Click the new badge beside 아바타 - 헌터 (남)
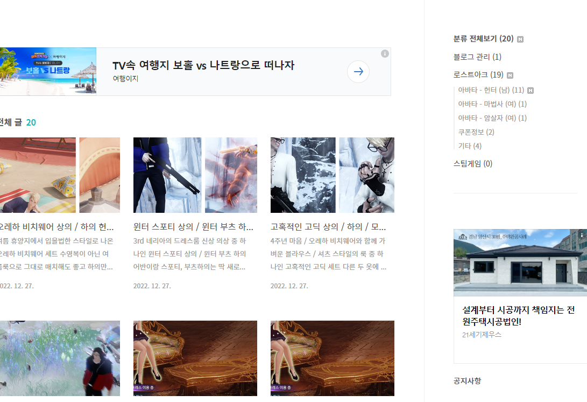 531,91
